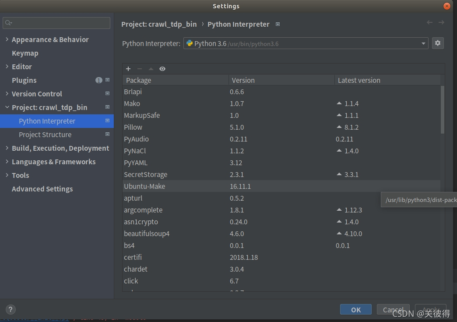
Task: Expand the Tools section
Action: (x=7, y=175)
